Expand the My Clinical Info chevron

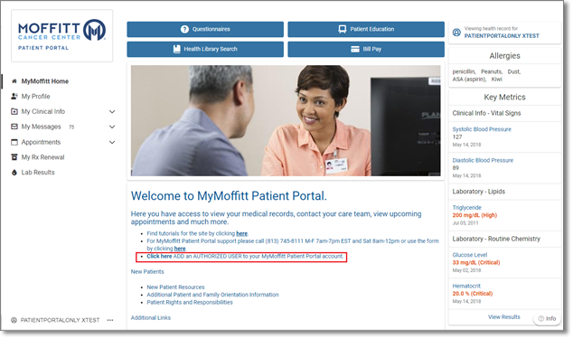pos(112,111)
